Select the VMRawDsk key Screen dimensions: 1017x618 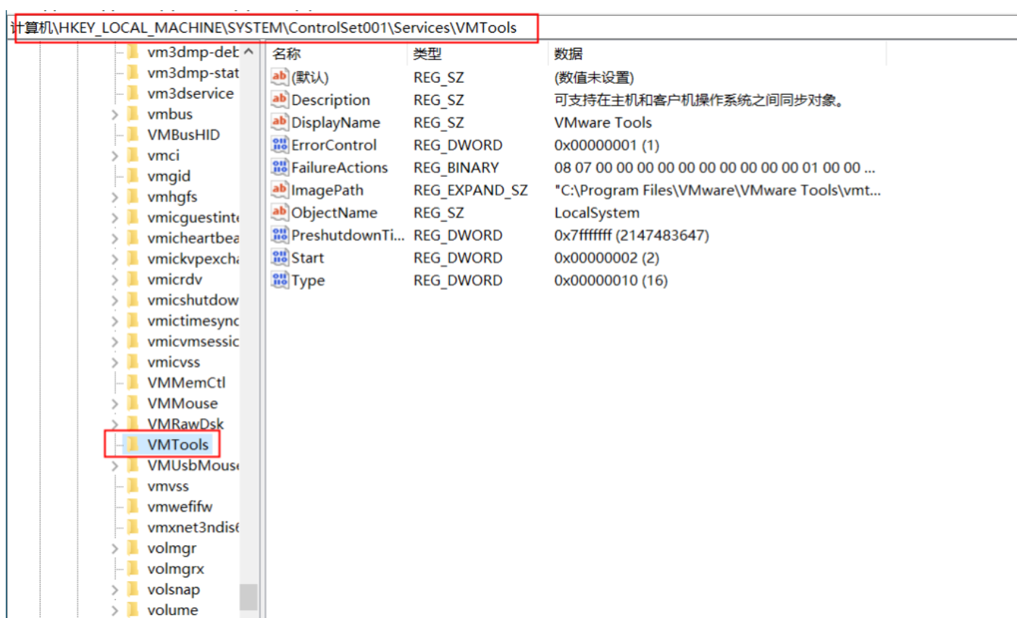[x=185, y=424]
